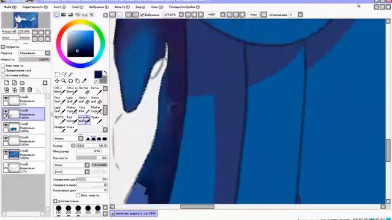Viewport: 392px width, 220px height.
Task: Select the Трава brush tool
Action: point(96,120)
